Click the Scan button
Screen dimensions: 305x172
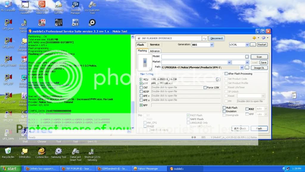pos(259,57)
